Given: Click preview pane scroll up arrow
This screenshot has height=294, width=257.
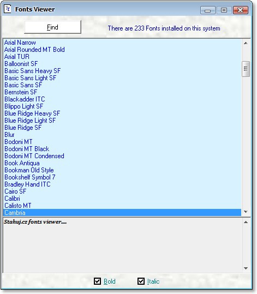Looking at the screenshot, I should click(246, 222).
